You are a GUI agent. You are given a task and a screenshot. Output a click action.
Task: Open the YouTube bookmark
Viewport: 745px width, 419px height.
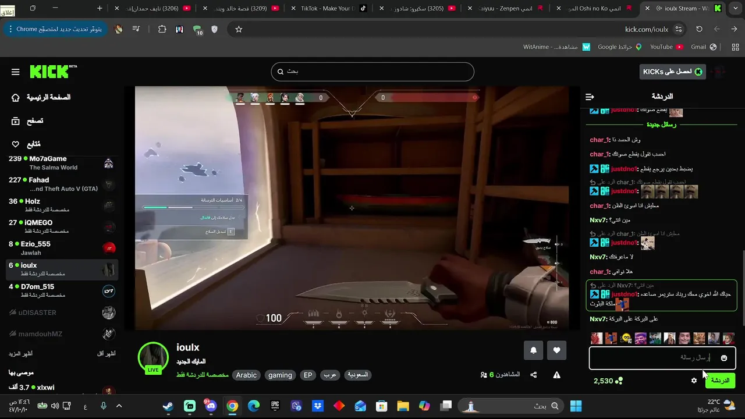click(666, 47)
